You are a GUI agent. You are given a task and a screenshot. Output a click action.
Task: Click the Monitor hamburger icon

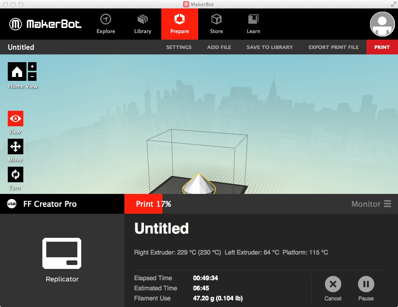click(388, 204)
